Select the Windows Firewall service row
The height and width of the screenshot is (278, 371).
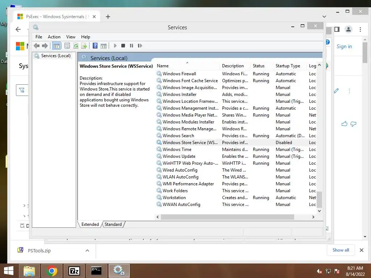pyautogui.click(x=236, y=74)
